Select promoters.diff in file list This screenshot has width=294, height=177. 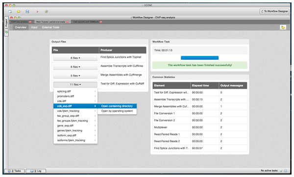coord(75,96)
